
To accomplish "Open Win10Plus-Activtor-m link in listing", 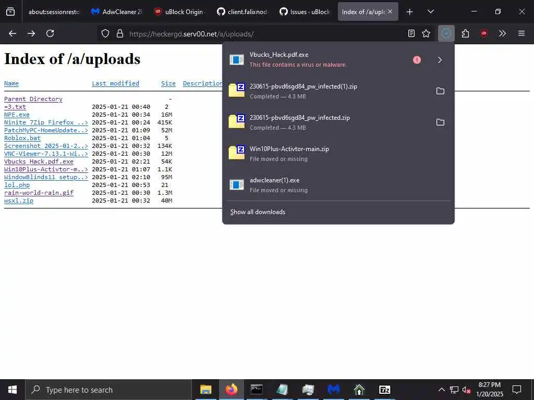I will tap(46, 169).
